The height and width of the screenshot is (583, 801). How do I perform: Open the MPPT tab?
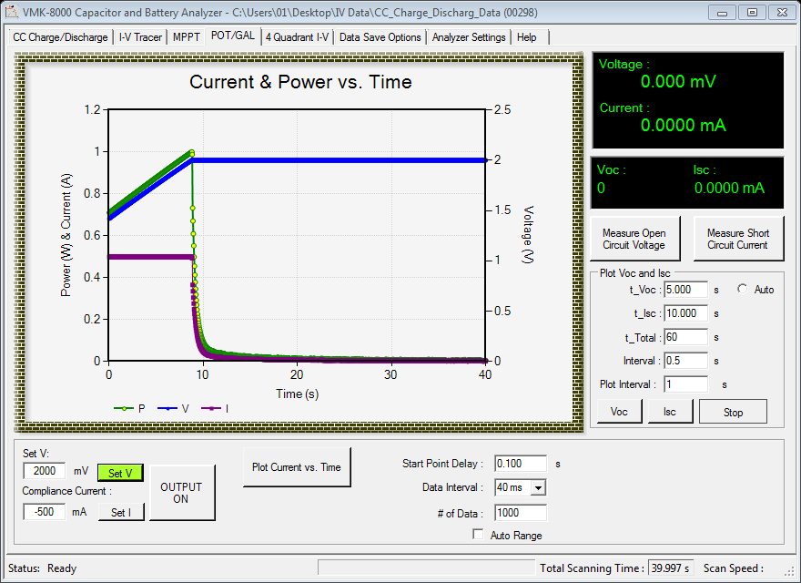(x=186, y=37)
